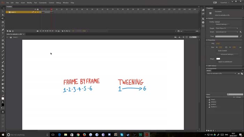
Task: Open Firefox from the Windows taskbar
Action: (84, 135)
